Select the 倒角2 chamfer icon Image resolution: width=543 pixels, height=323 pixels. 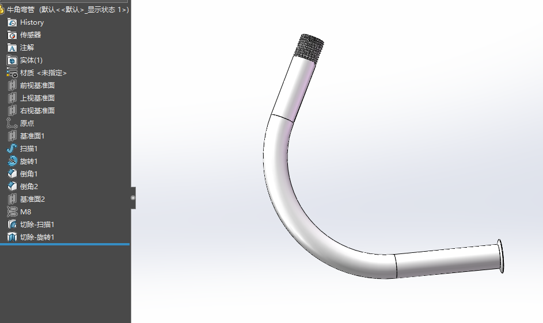(12, 186)
